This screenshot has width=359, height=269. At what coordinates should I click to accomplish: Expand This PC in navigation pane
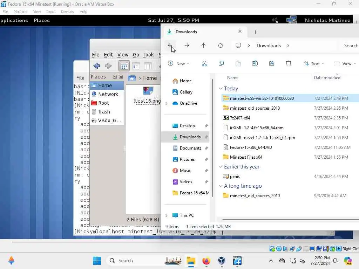coord(167,215)
